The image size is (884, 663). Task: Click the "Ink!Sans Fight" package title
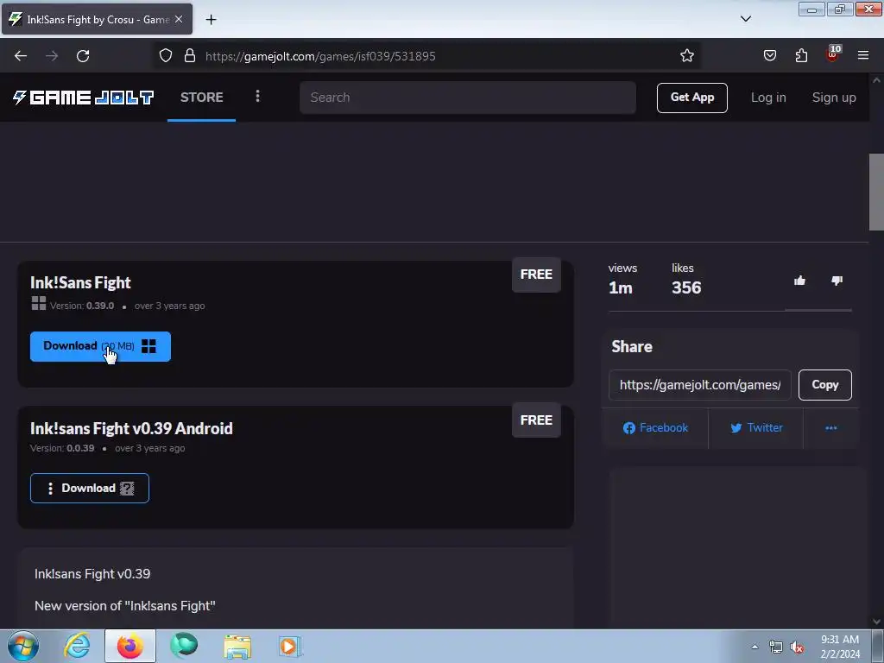coord(80,282)
